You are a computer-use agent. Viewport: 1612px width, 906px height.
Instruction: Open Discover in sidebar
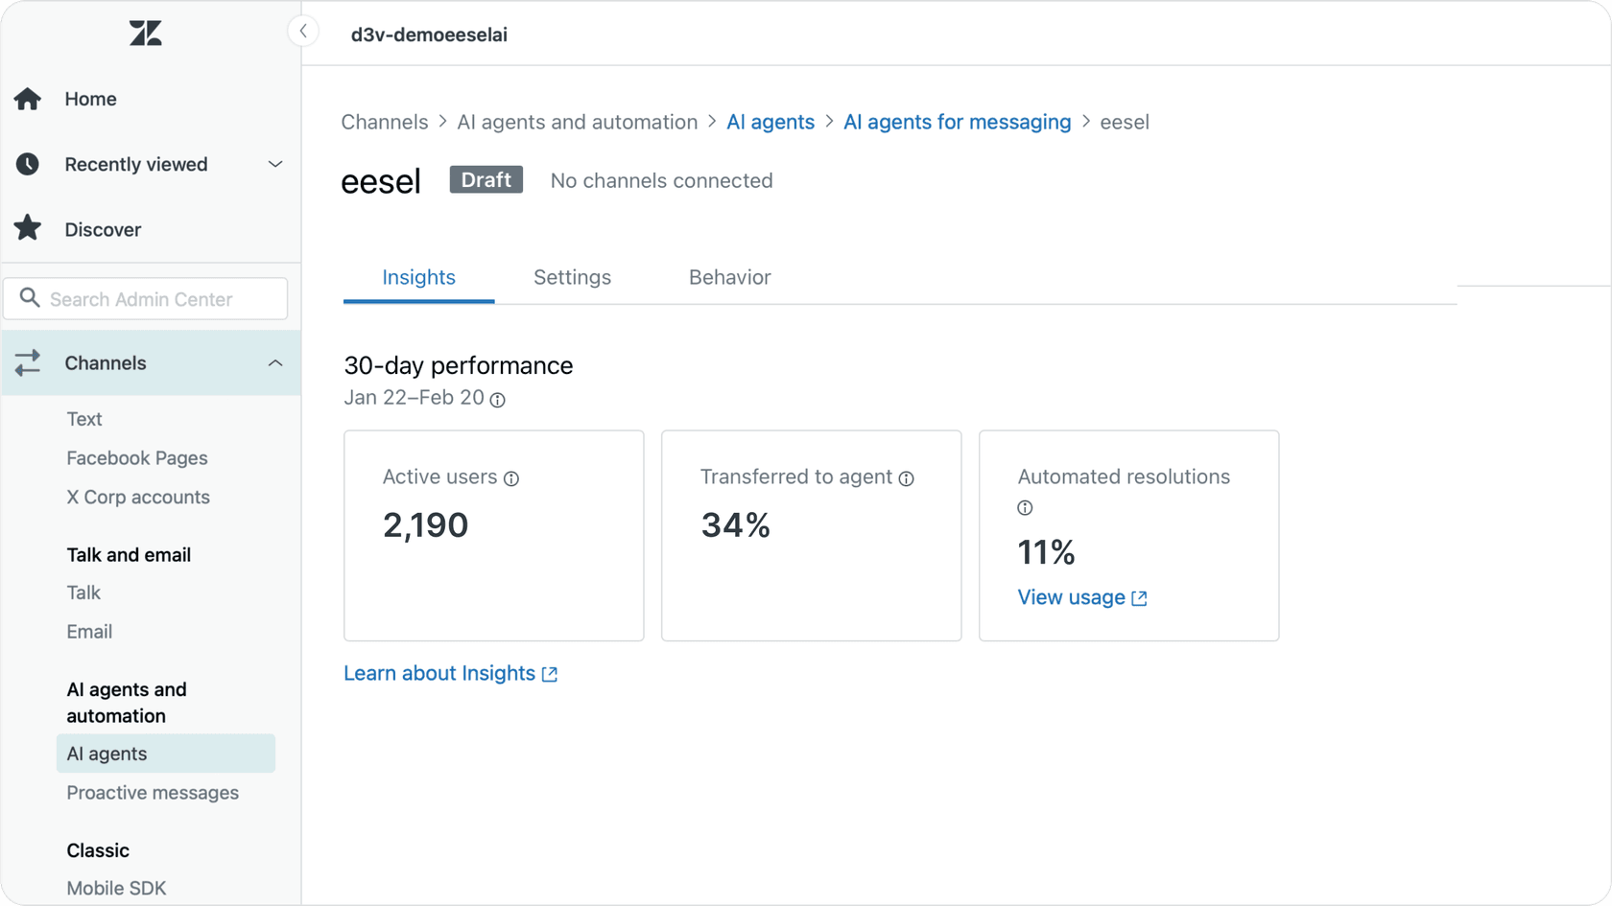point(103,229)
